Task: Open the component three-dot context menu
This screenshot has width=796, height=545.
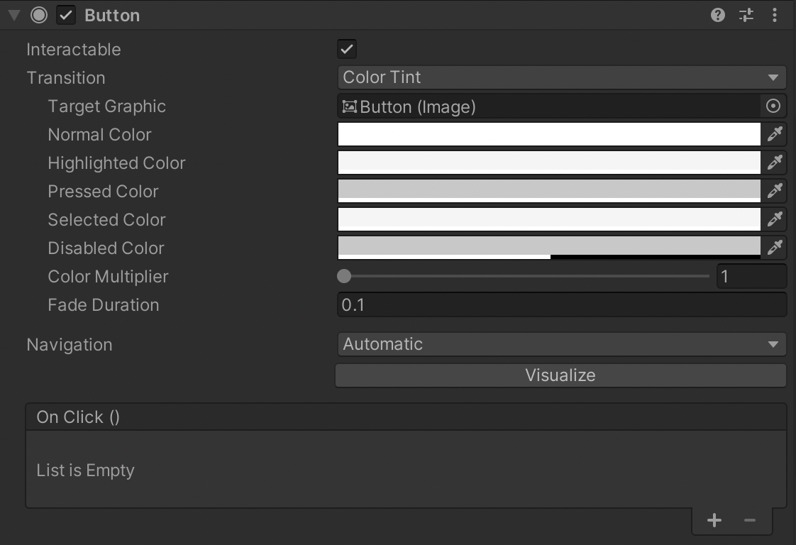Action: [774, 15]
